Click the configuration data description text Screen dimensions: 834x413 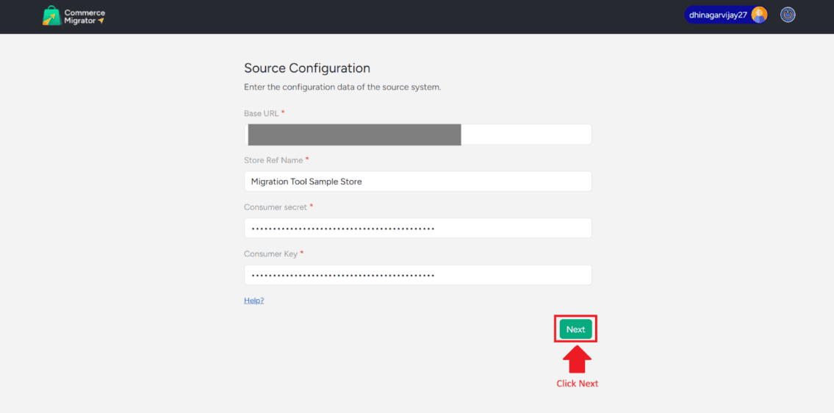point(342,87)
